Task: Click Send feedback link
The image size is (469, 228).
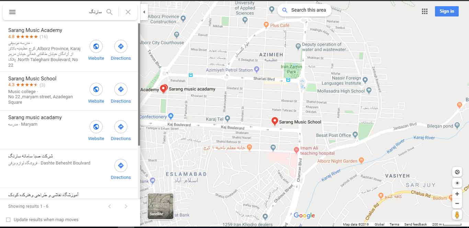Action: (x=415, y=225)
